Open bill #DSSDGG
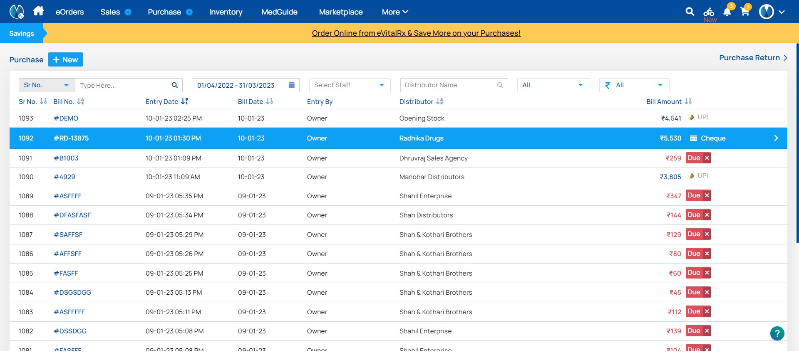This screenshot has height=355, width=799. (70, 331)
